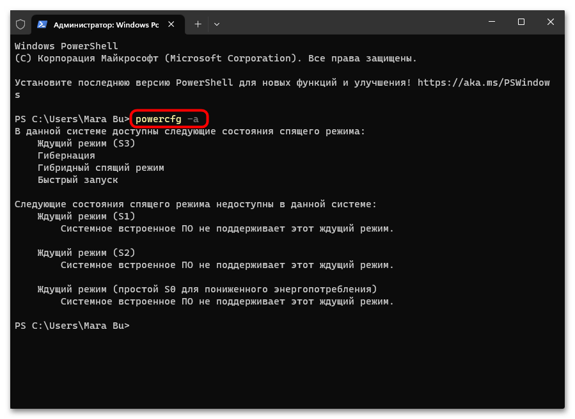
Task: Click the "Ждущий режим (S2)" line
Action: point(86,253)
